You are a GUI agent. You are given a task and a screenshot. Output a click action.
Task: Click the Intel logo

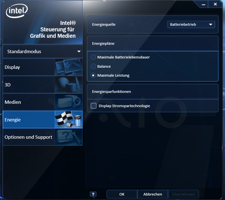17,11
